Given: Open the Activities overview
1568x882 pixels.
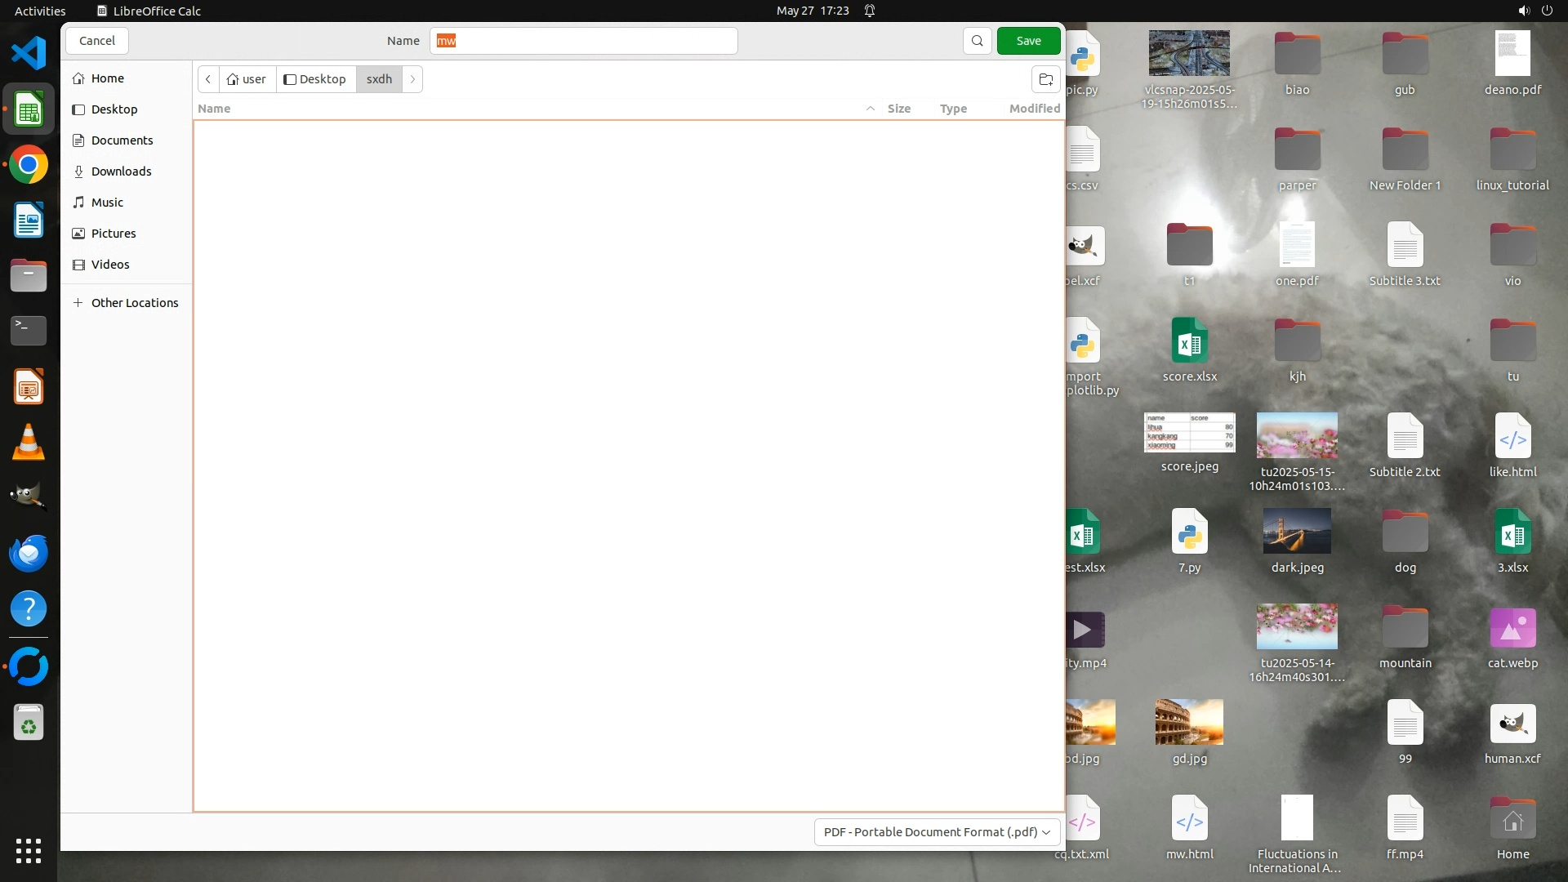Looking at the screenshot, I should 40,11.
